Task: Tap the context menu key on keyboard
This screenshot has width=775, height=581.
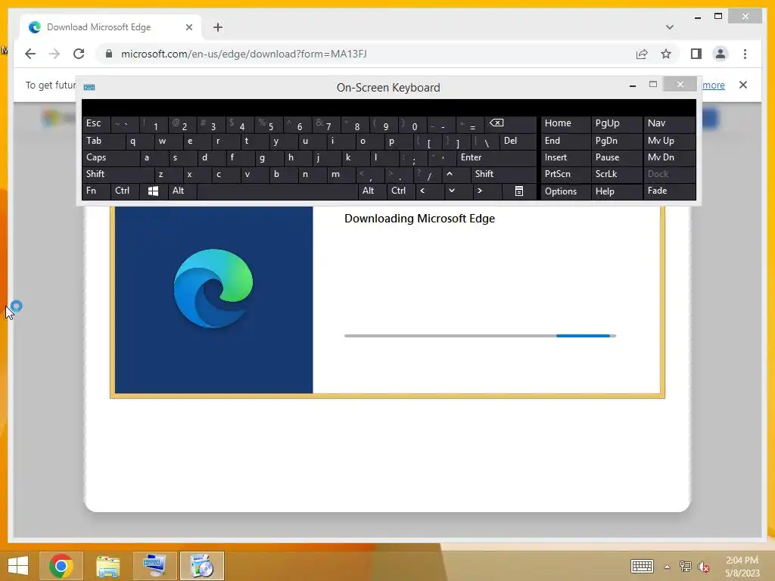Action: (519, 191)
